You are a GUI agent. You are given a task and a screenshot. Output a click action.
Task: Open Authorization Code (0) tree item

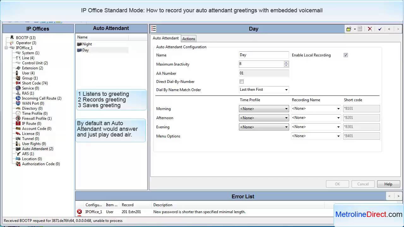click(41, 164)
